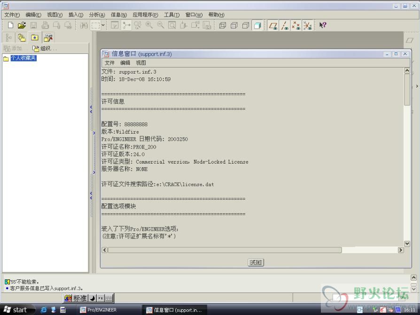Open the 应用程序(P) main menu
This screenshot has height=315, width=420.
pos(146,15)
